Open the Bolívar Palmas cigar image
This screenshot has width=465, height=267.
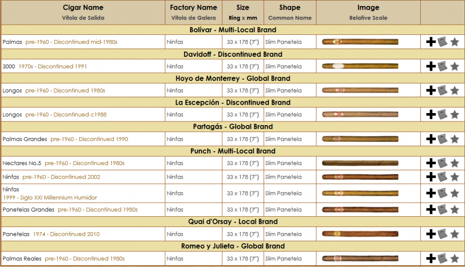[x=360, y=42]
